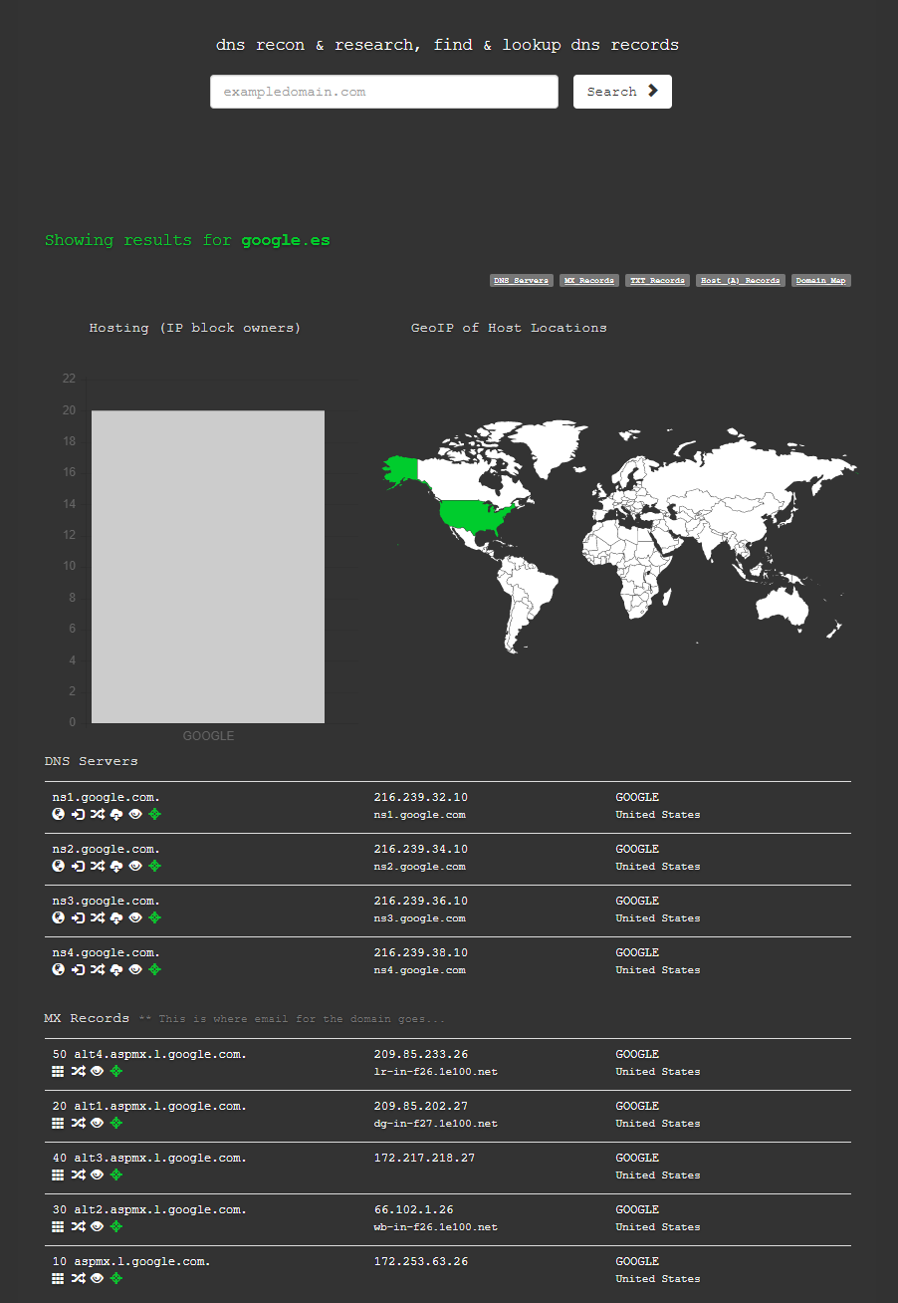The image size is (898, 1303).
Task: Click the eye icon under ns3.google.com
Action: tap(135, 917)
